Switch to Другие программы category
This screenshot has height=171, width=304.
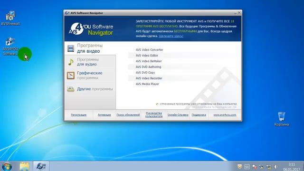pyautogui.click(x=90, y=89)
